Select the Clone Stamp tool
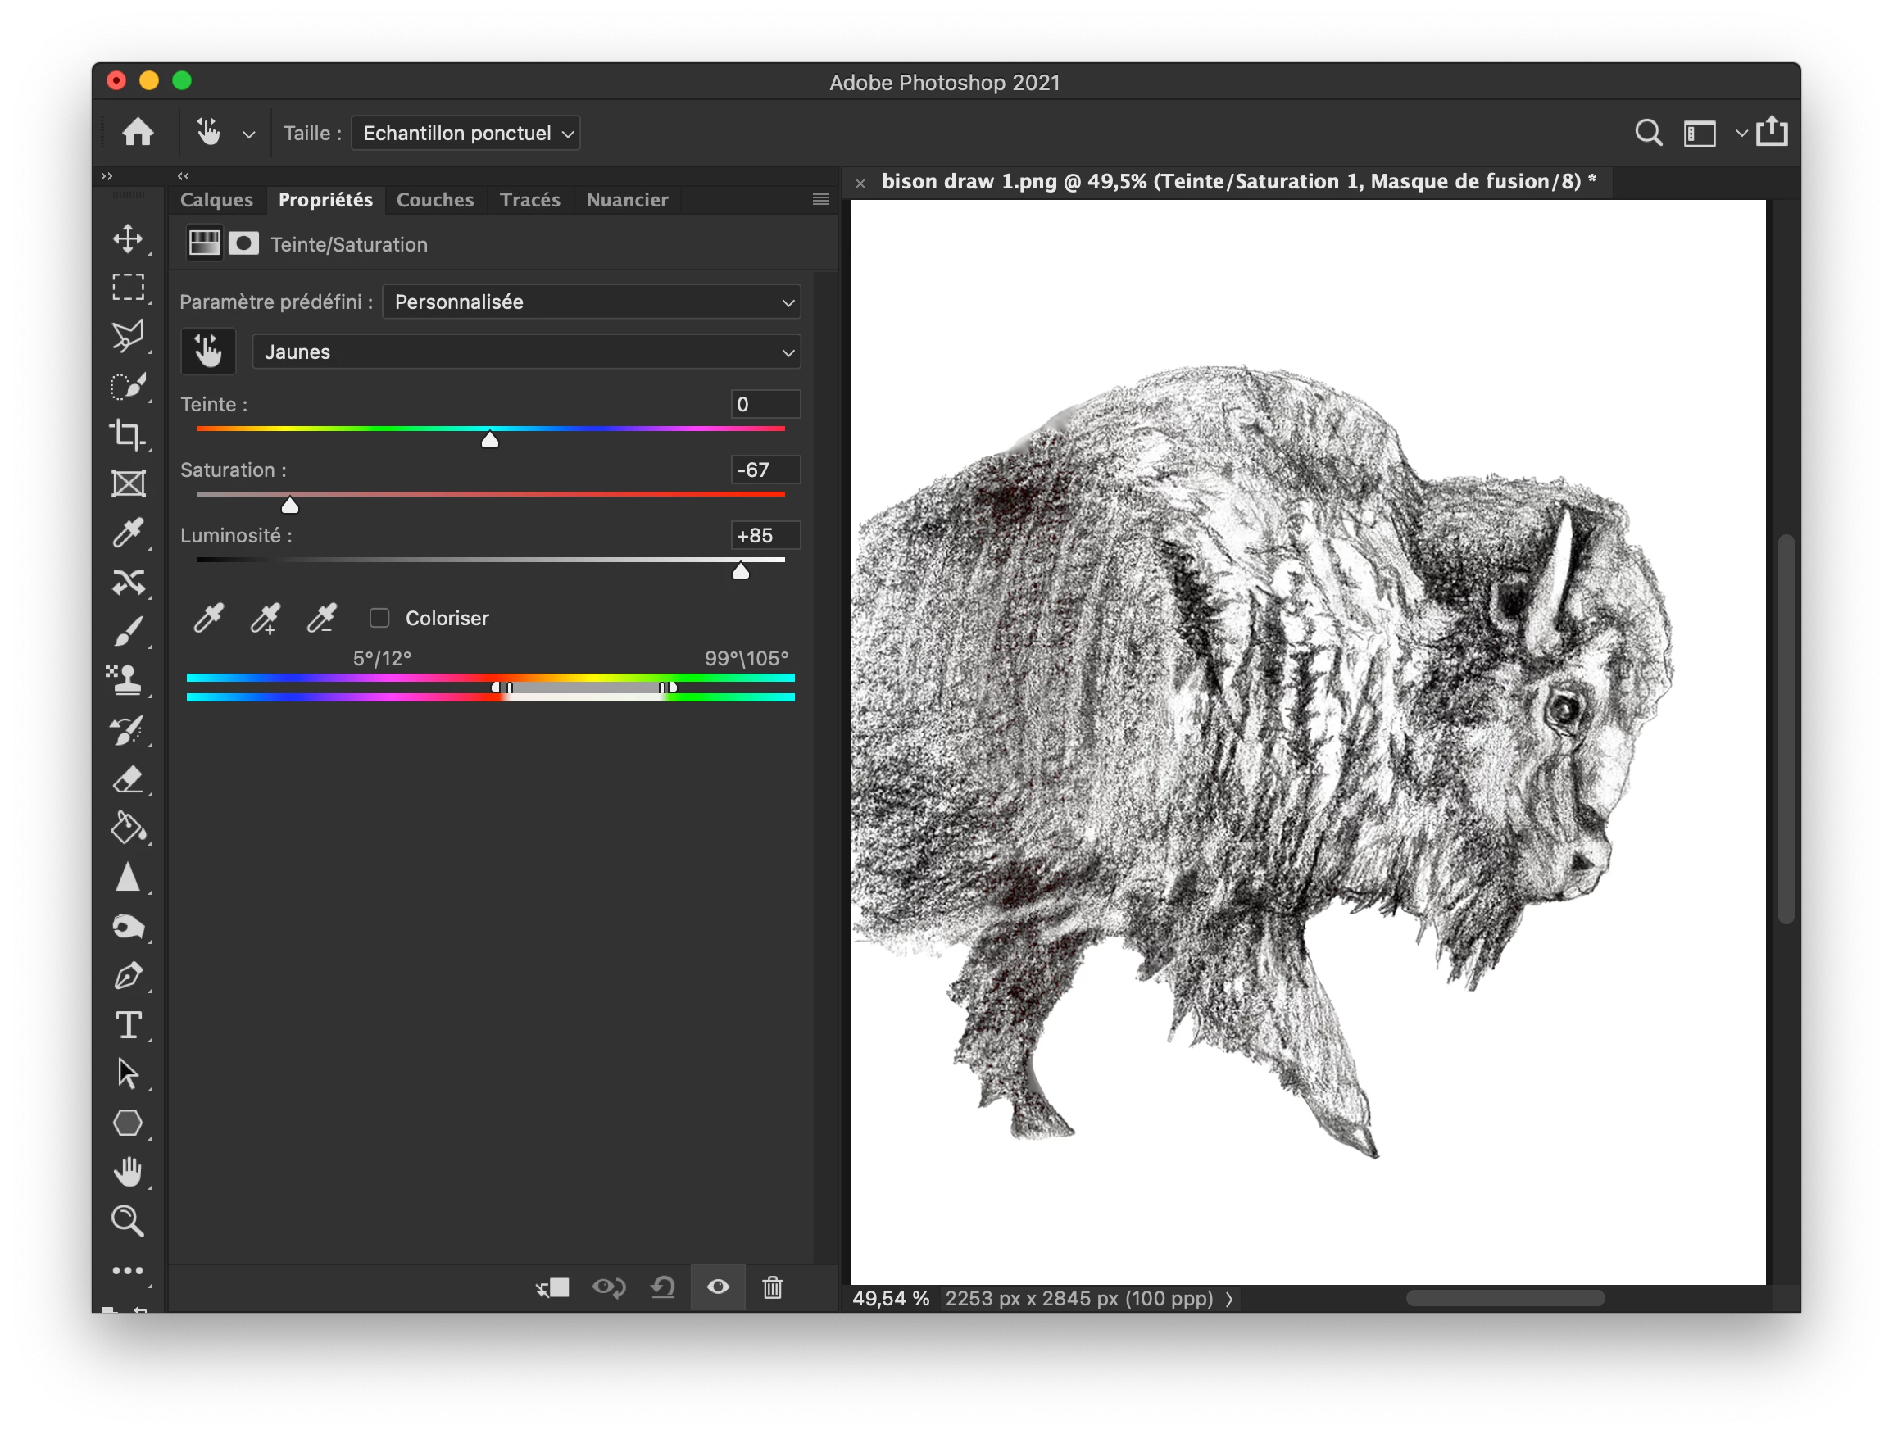 point(128,680)
